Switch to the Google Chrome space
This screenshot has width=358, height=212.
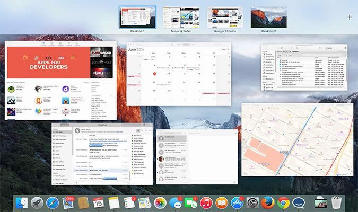click(225, 17)
